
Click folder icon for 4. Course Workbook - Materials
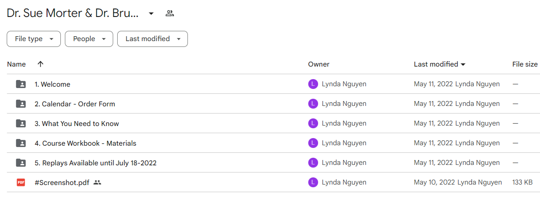coord(21,143)
